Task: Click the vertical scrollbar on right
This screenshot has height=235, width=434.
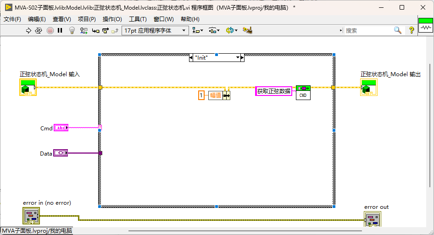Action: (x=430, y=125)
